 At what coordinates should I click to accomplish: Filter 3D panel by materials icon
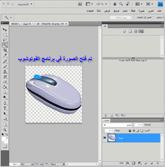130,31
